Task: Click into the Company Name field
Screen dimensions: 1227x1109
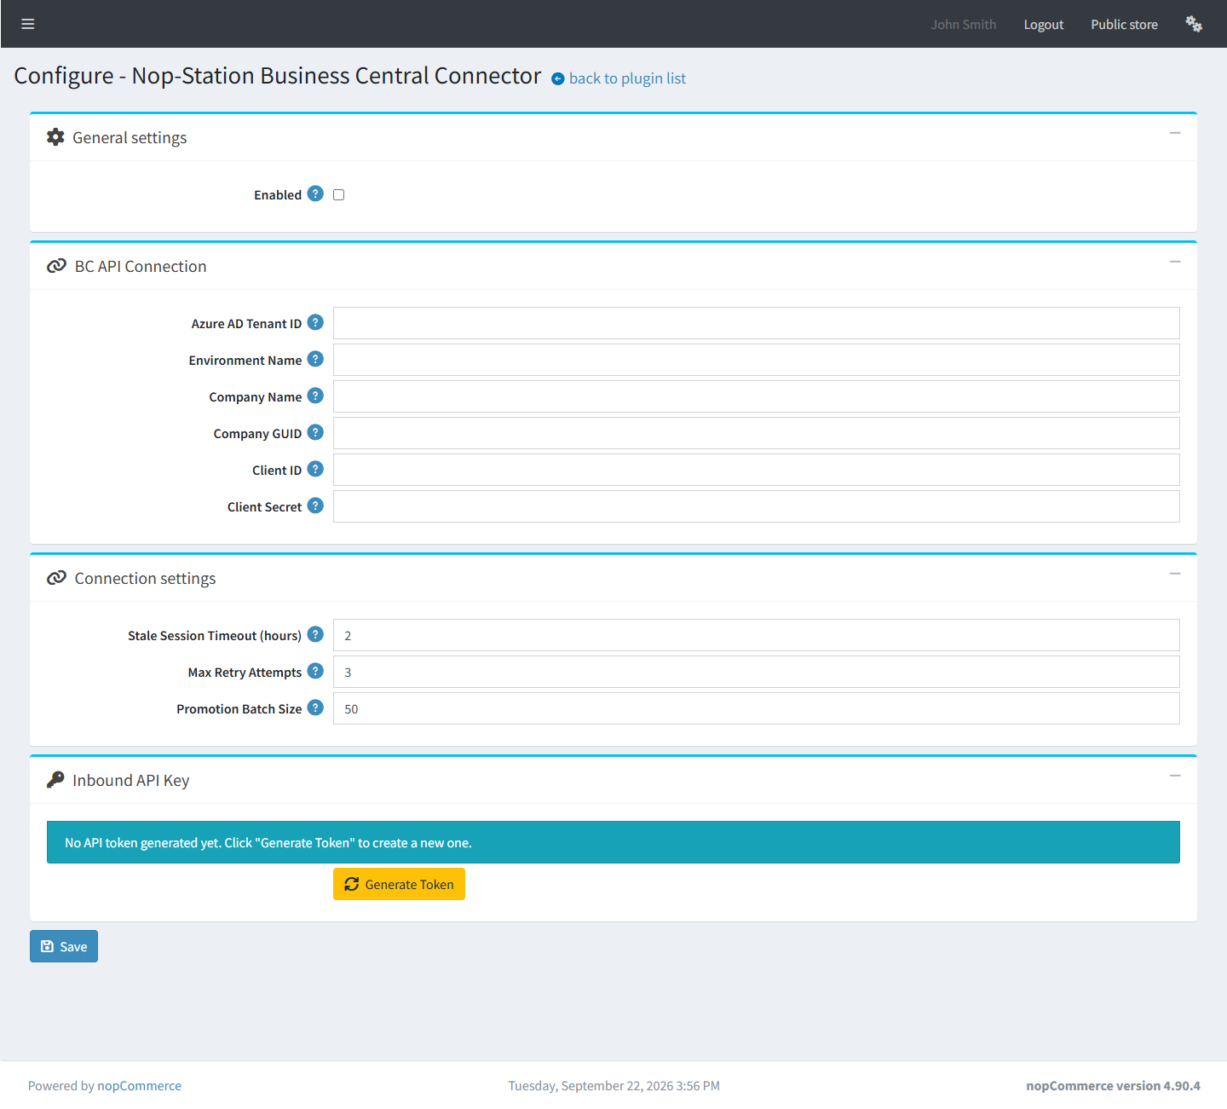Action: tap(756, 396)
